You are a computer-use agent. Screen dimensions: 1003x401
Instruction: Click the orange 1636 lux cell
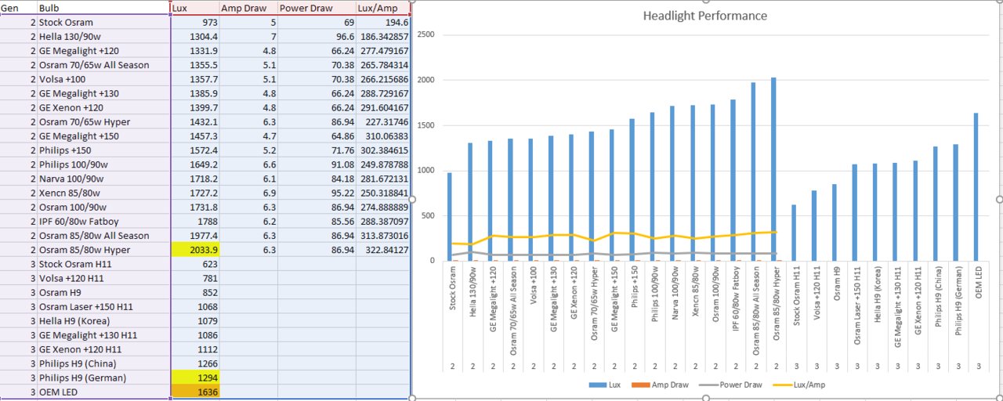[195, 392]
